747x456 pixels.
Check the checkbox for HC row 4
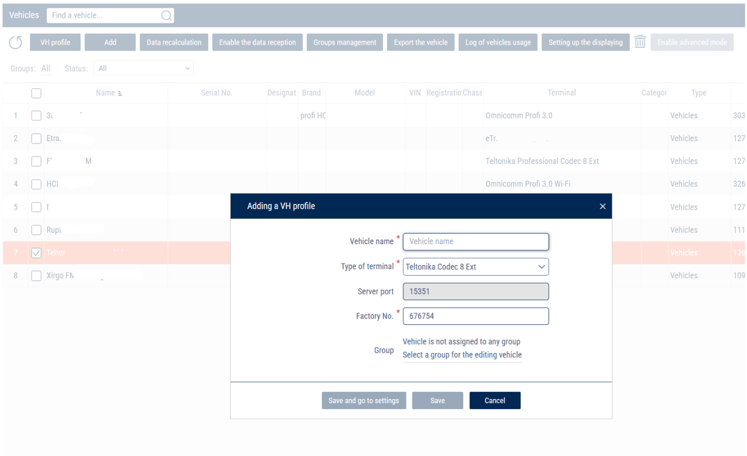pyautogui.click(x=36, y=184)
